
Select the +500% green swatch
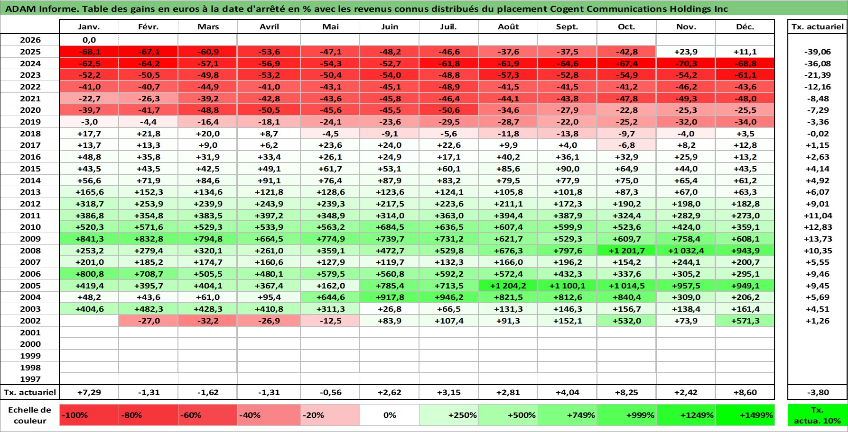point(508,415)
